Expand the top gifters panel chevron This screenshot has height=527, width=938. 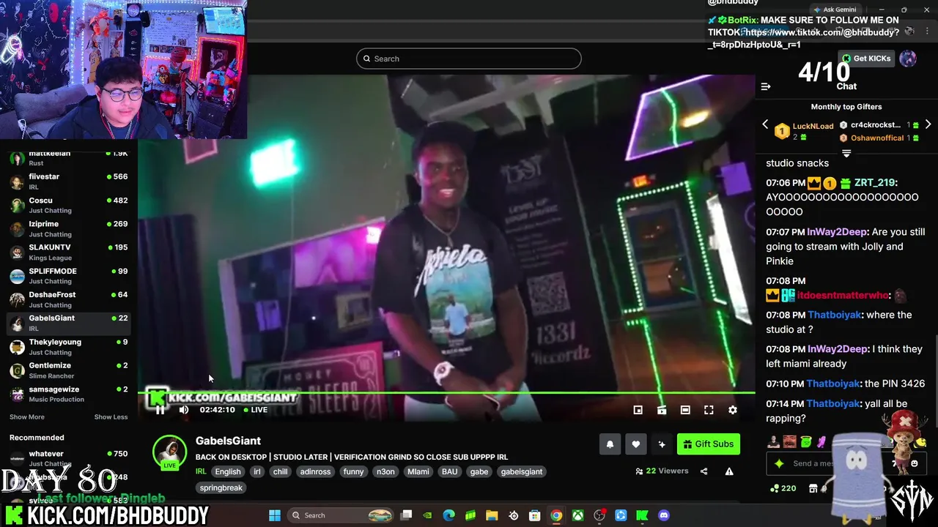pos(846,154)
